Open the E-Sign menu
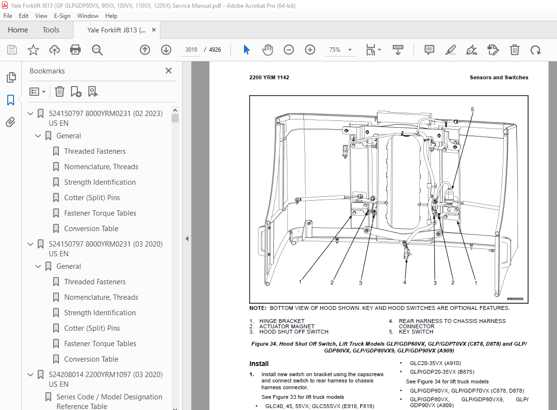557x410 pixels. click(62, 16)
